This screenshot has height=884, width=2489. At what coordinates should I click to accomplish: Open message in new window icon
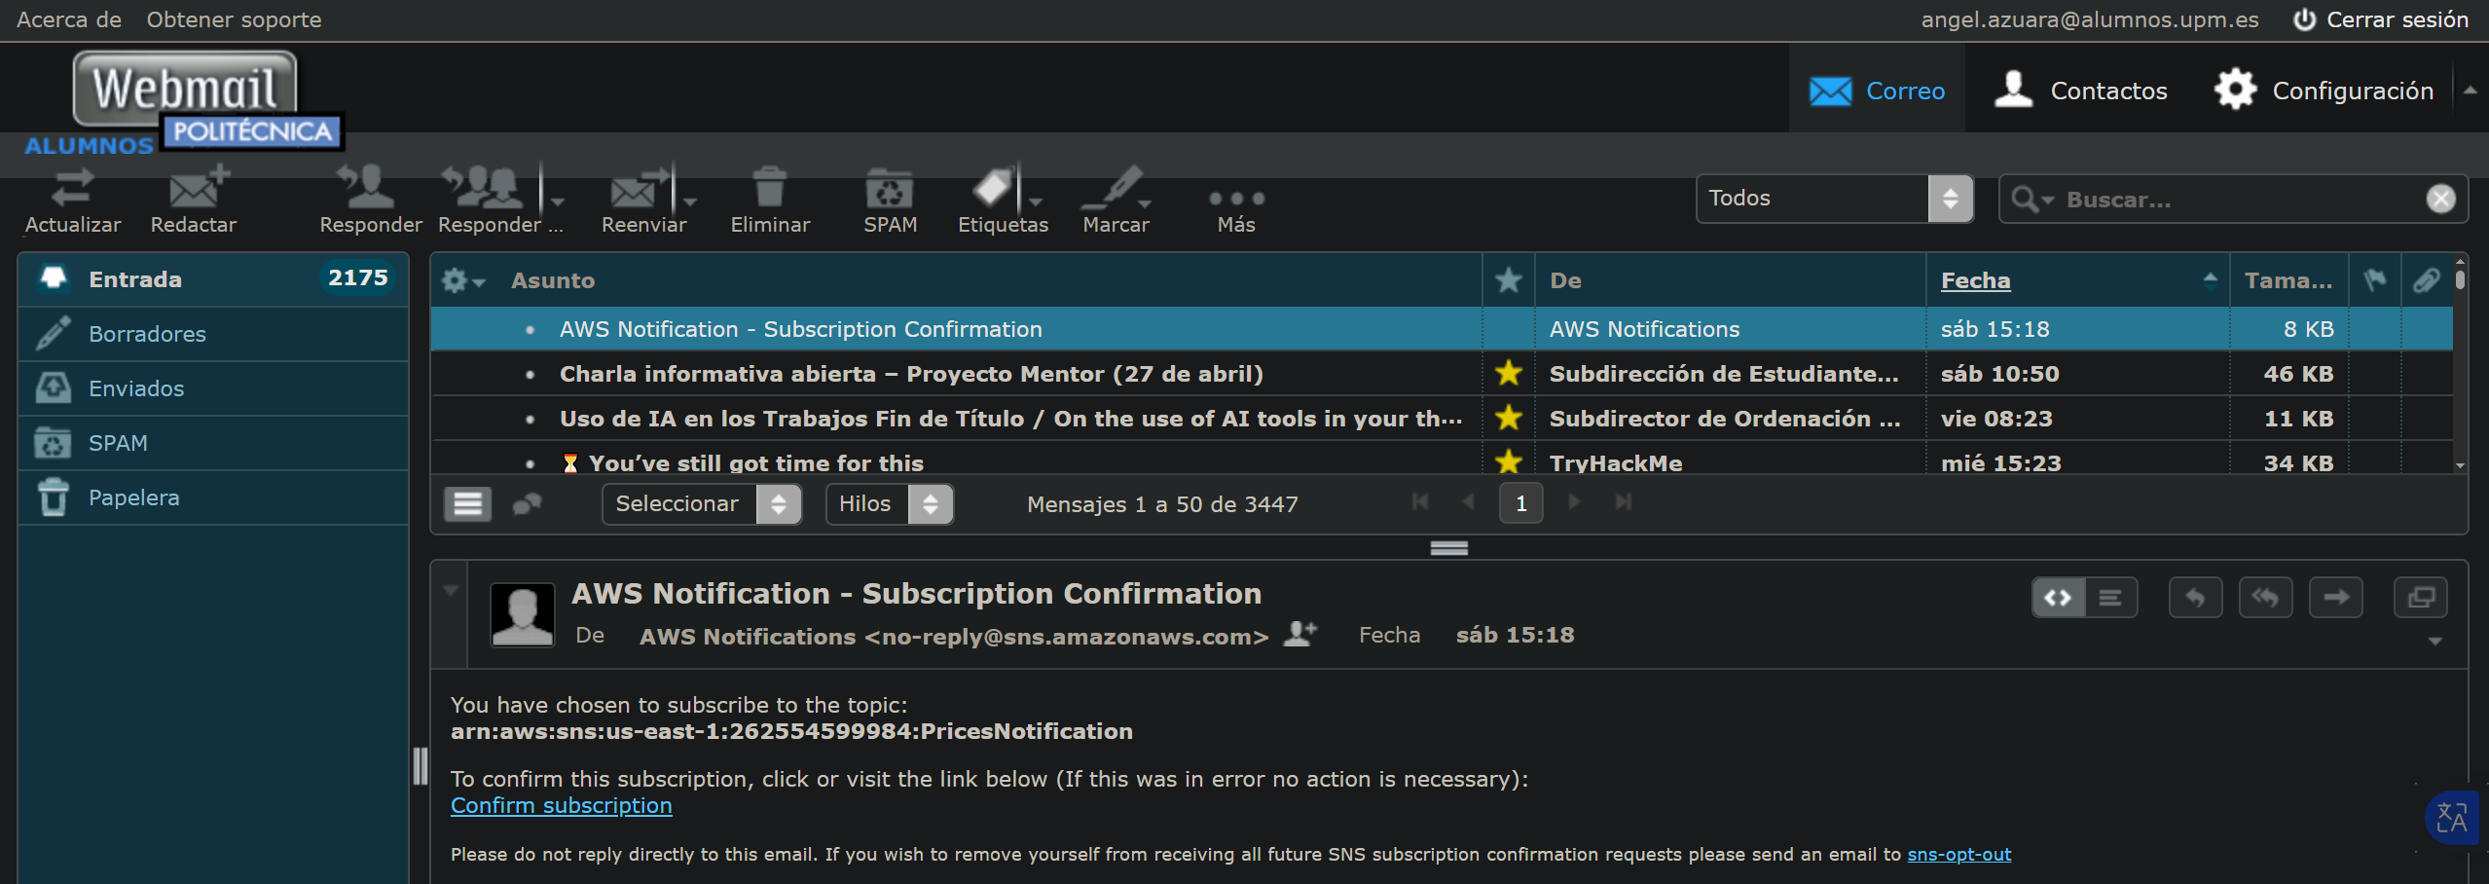click(2420, 597)
